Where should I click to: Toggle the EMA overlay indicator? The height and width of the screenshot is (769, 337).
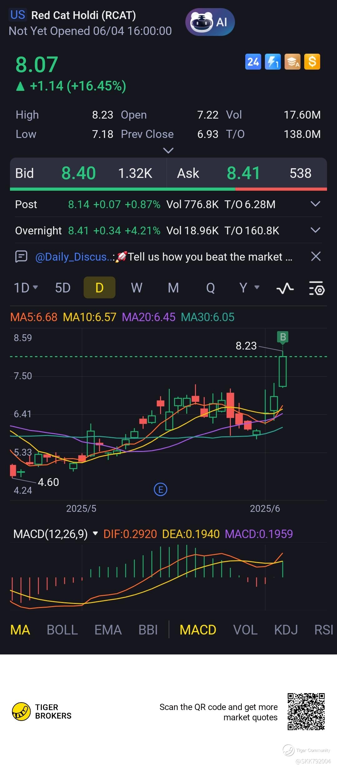[108, 630]
